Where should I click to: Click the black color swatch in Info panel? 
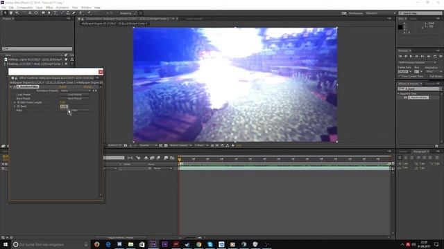click(400, 27)
